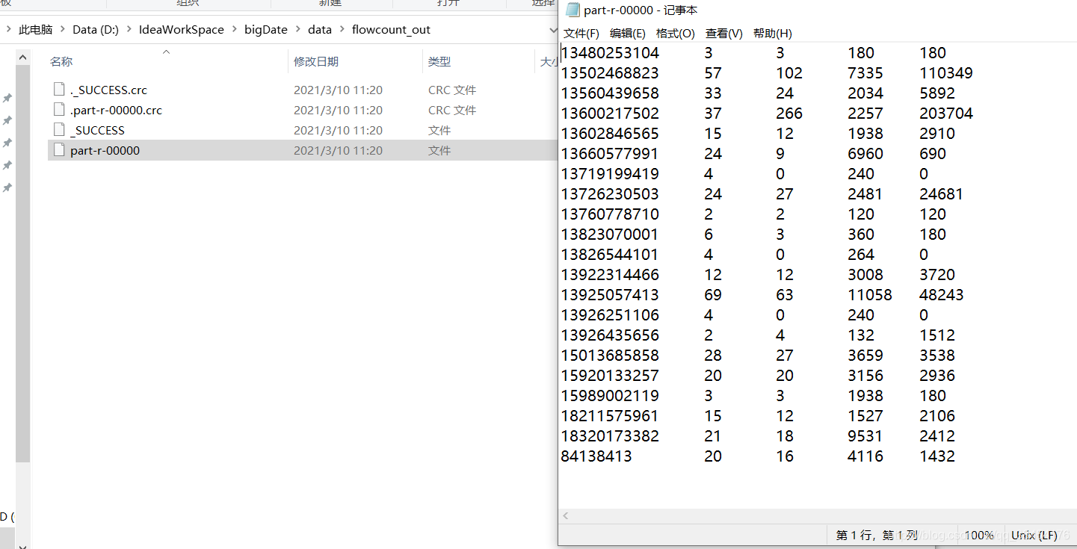Viewport: 1077px width, 549px height.
Task: Expand the chevron after Data (D:) breadcrumb
Action: point(129,30)
